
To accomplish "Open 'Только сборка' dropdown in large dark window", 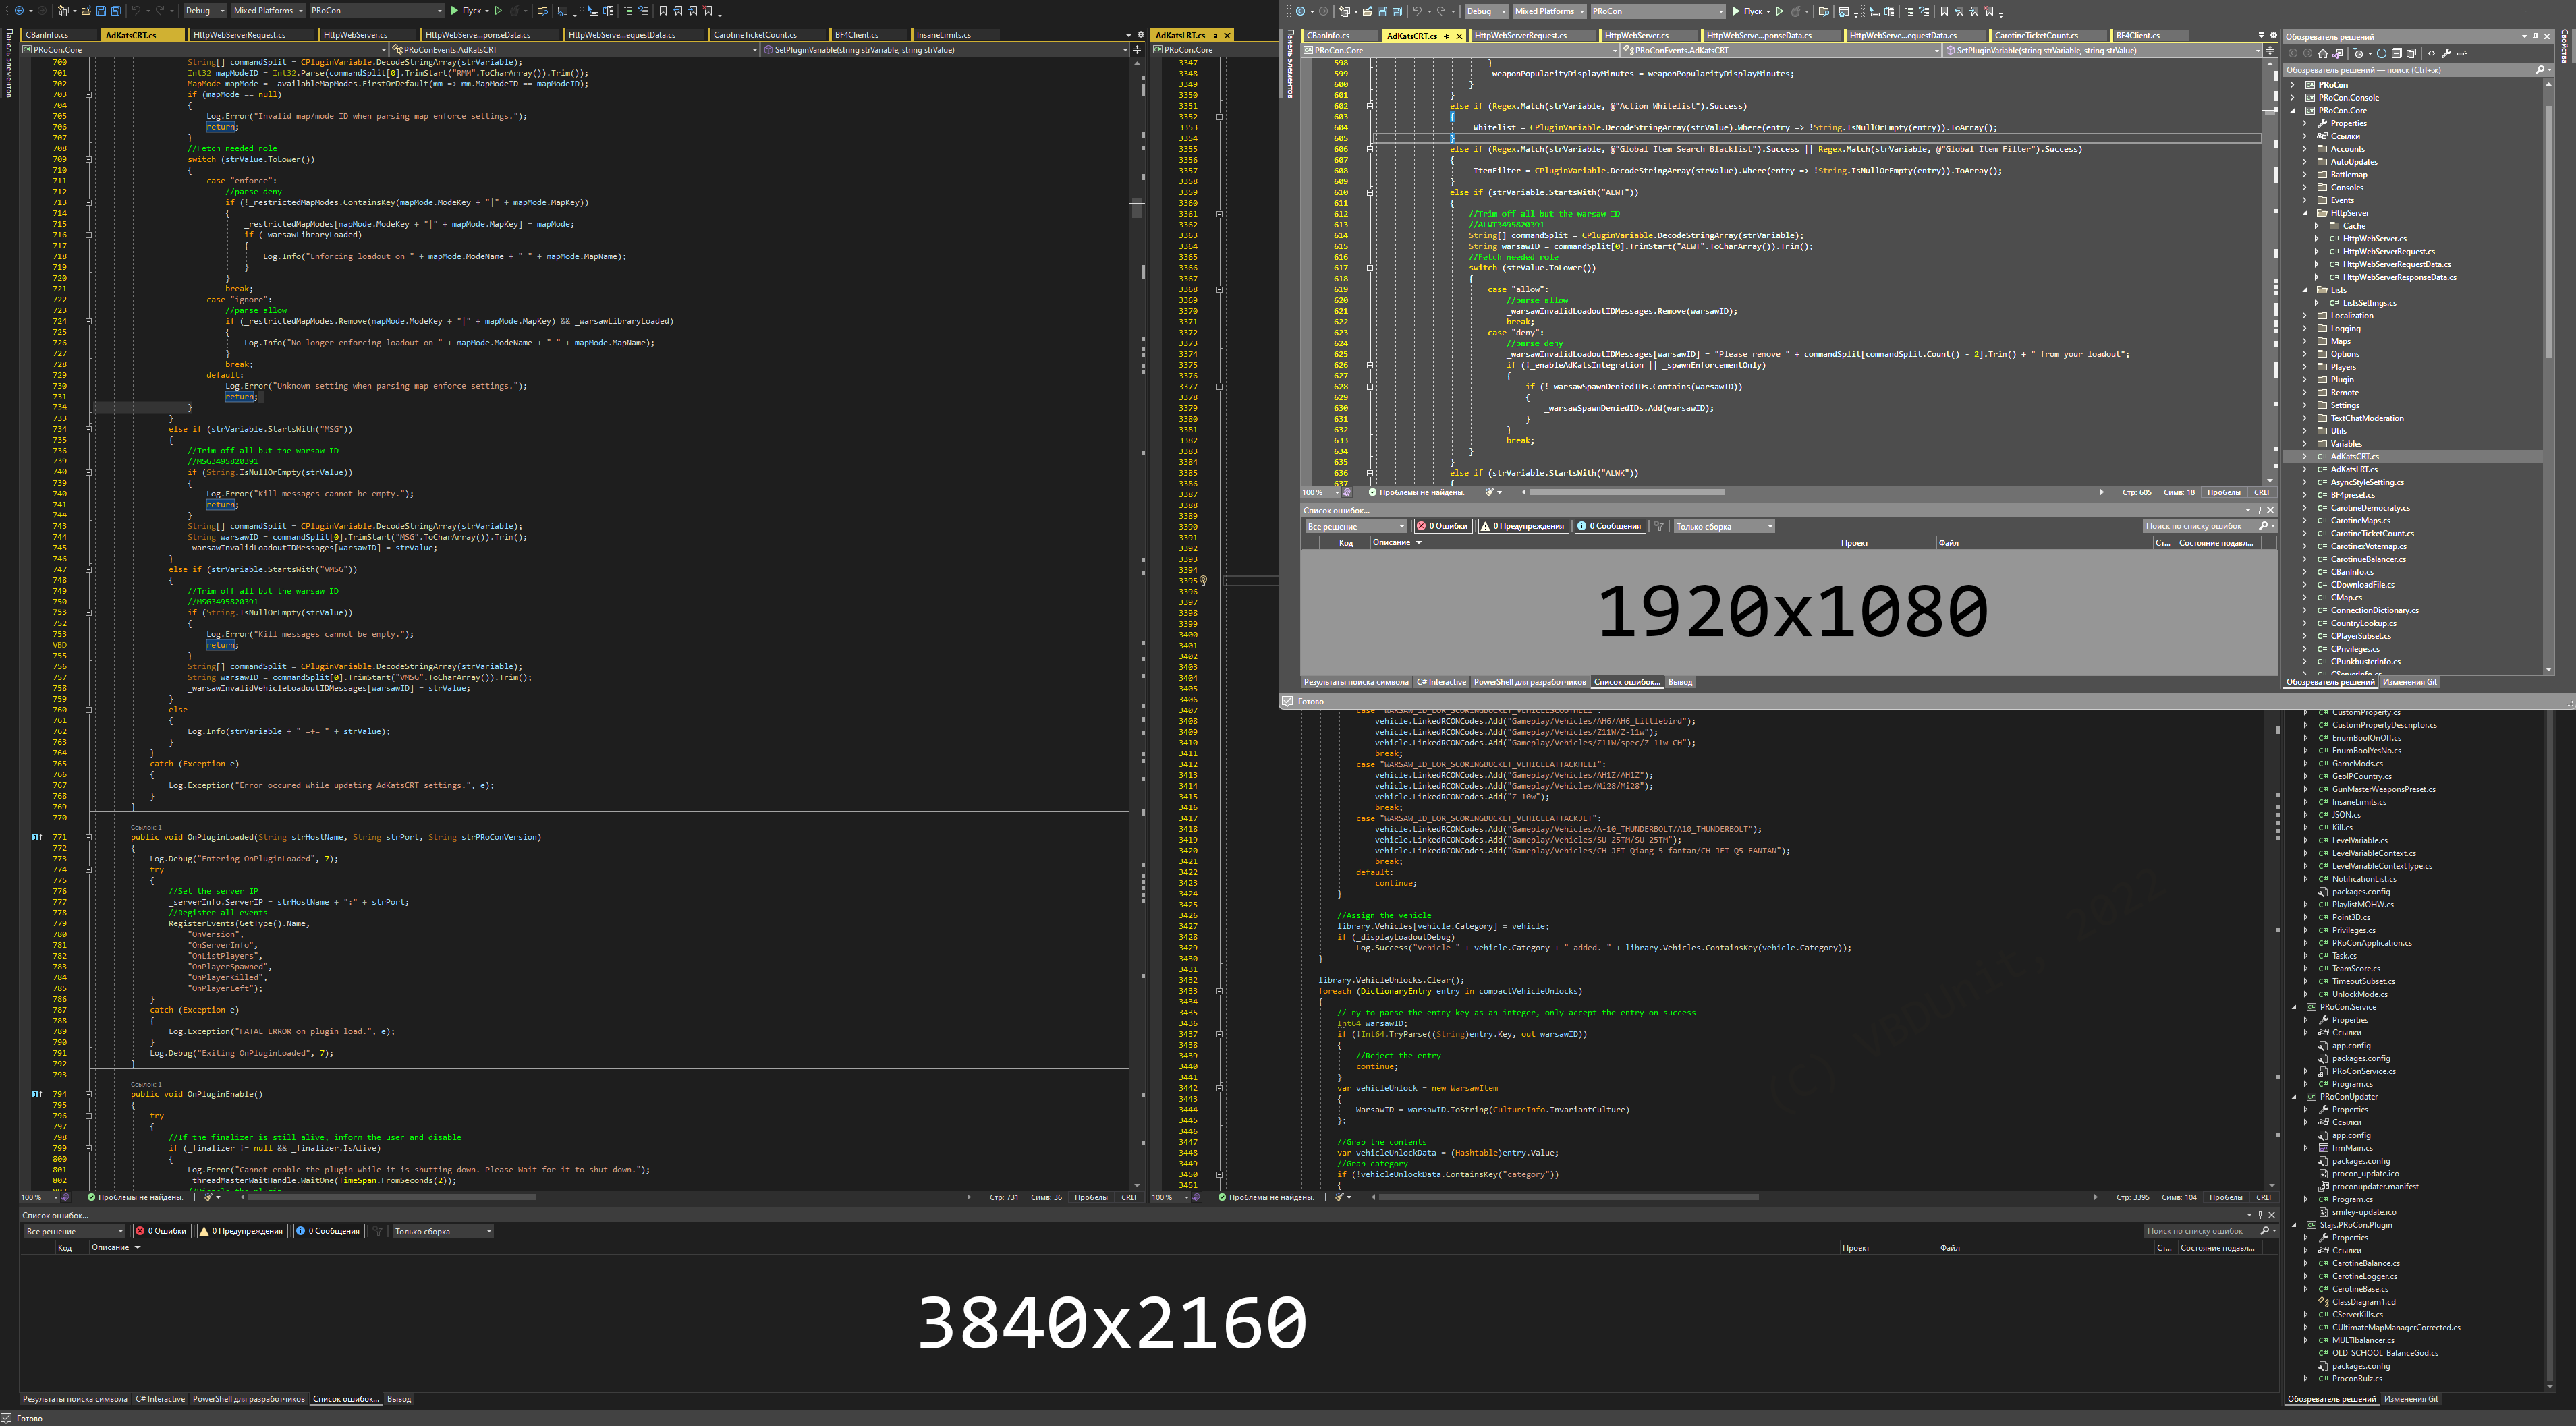I will click(x=443, y=1231).
